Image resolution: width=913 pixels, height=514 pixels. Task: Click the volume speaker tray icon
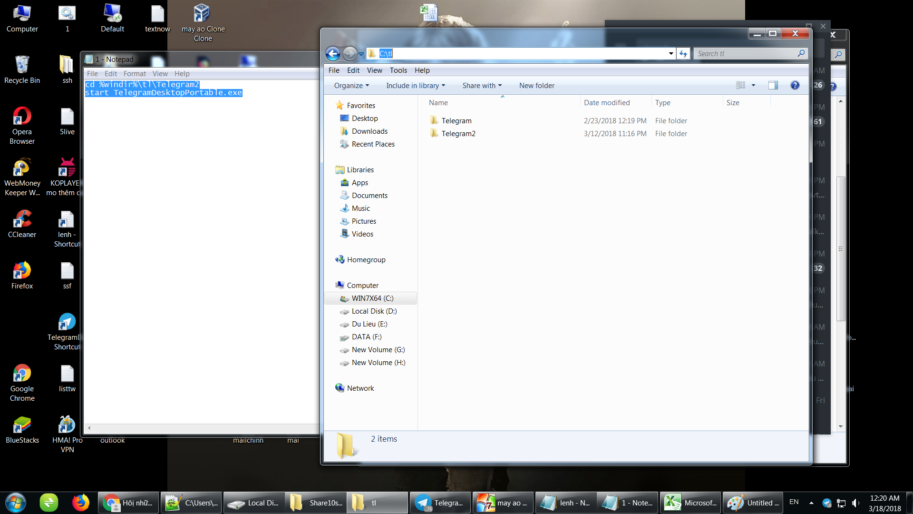click(855, 503)
